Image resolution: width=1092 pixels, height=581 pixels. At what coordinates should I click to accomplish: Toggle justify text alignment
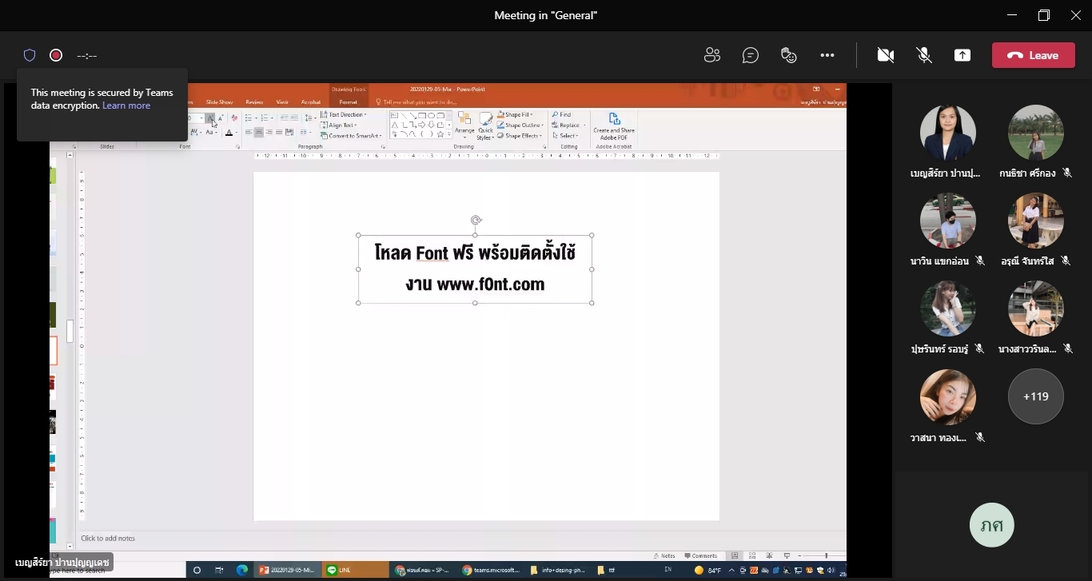click(279, 133)
